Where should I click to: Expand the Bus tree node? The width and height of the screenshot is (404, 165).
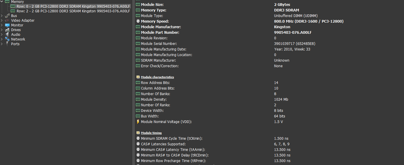(x=2, y=16)
